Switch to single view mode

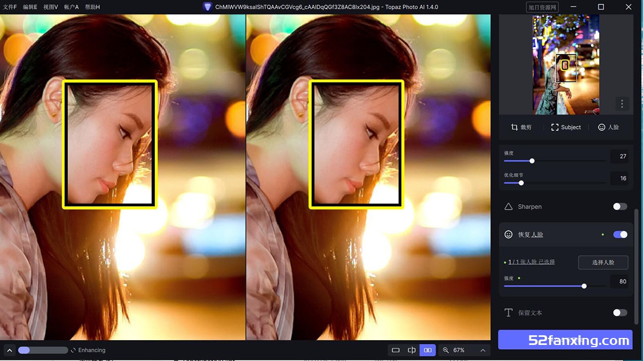[x=396, y=350]
